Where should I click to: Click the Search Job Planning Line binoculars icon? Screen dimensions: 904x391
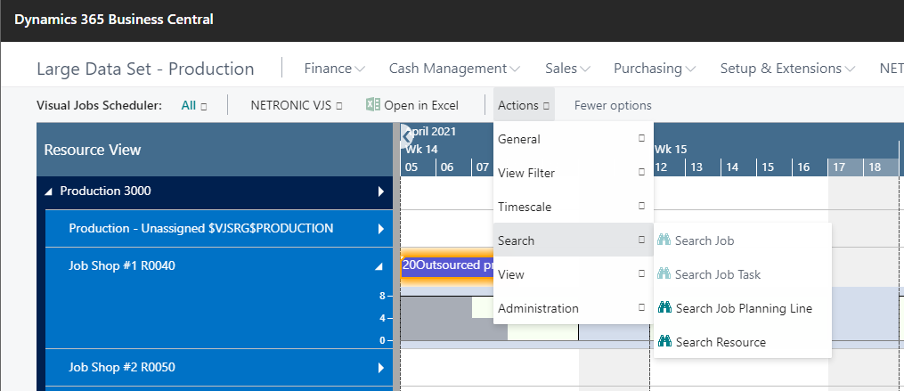pos(664,307)
